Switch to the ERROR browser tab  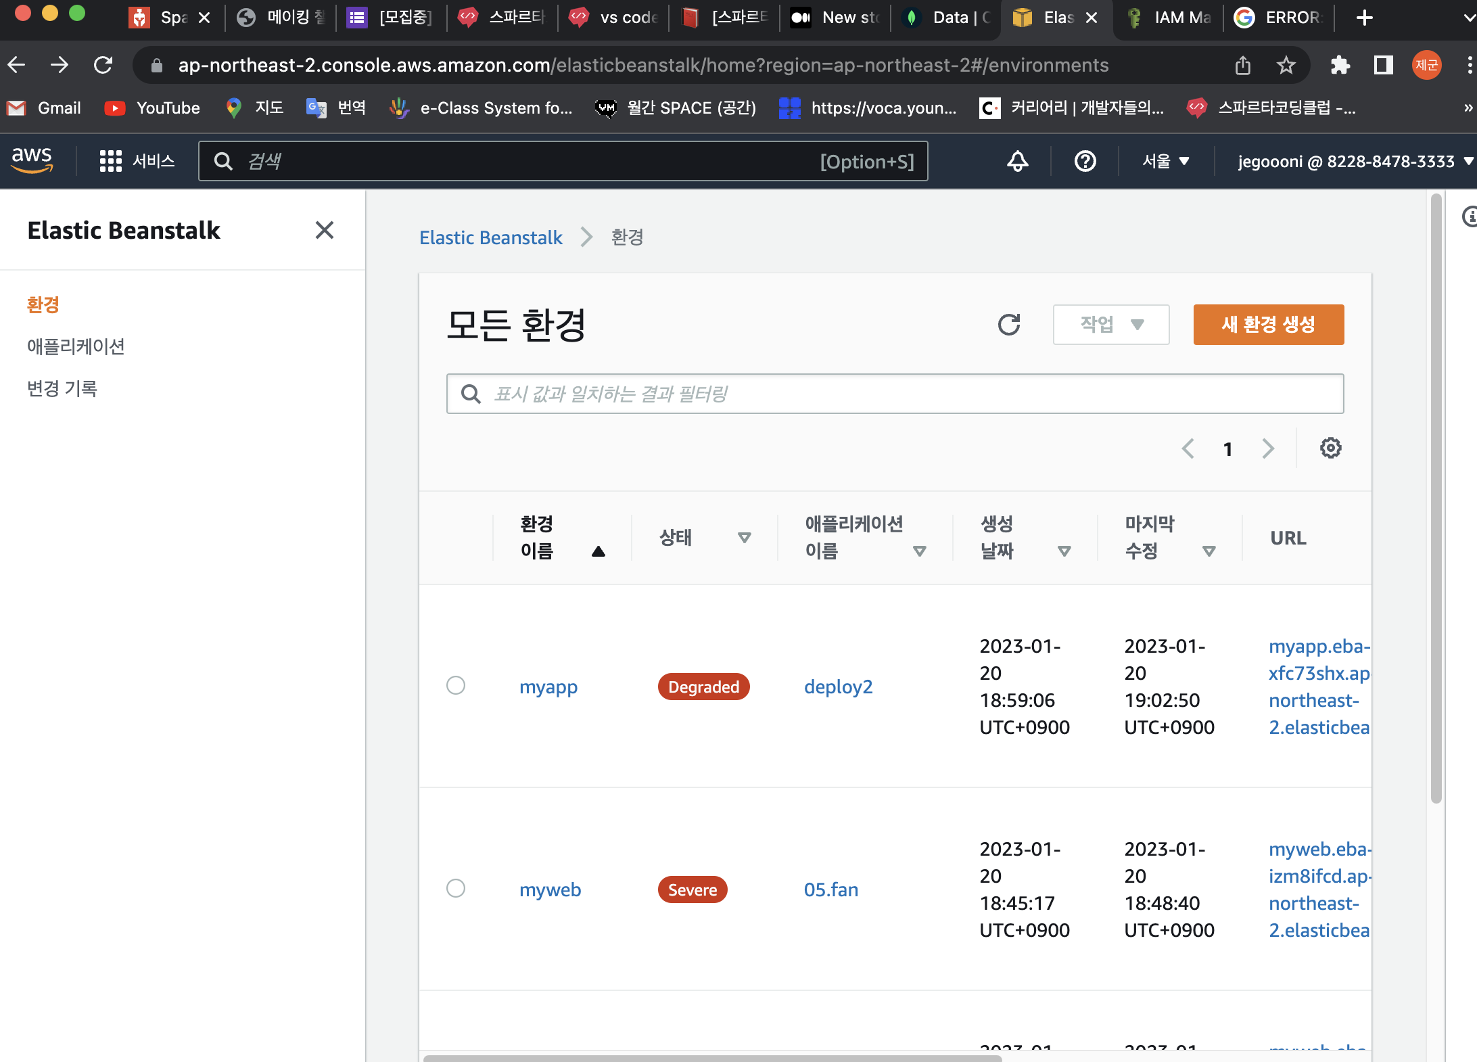pos(1279,18)
